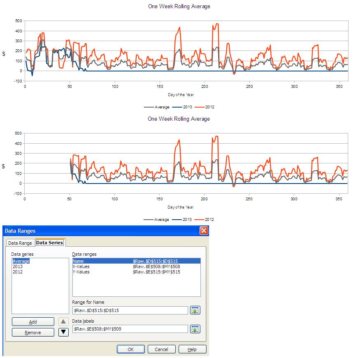Select the 2012 data series
The width and height of the screenshot is (358, 358).
(18, 272)
